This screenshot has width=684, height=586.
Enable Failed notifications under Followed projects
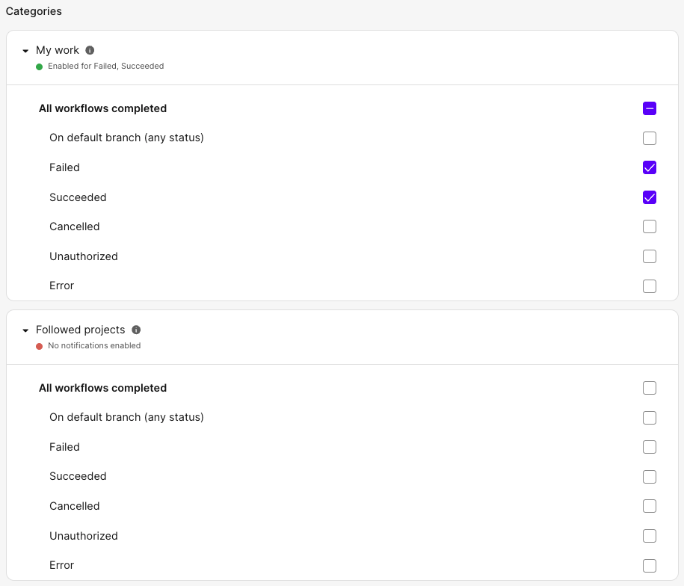649,447
